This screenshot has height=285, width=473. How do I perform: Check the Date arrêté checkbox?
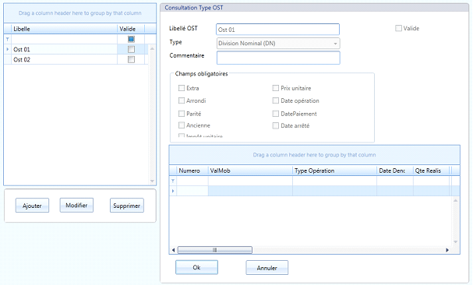[x=275, y=125]
